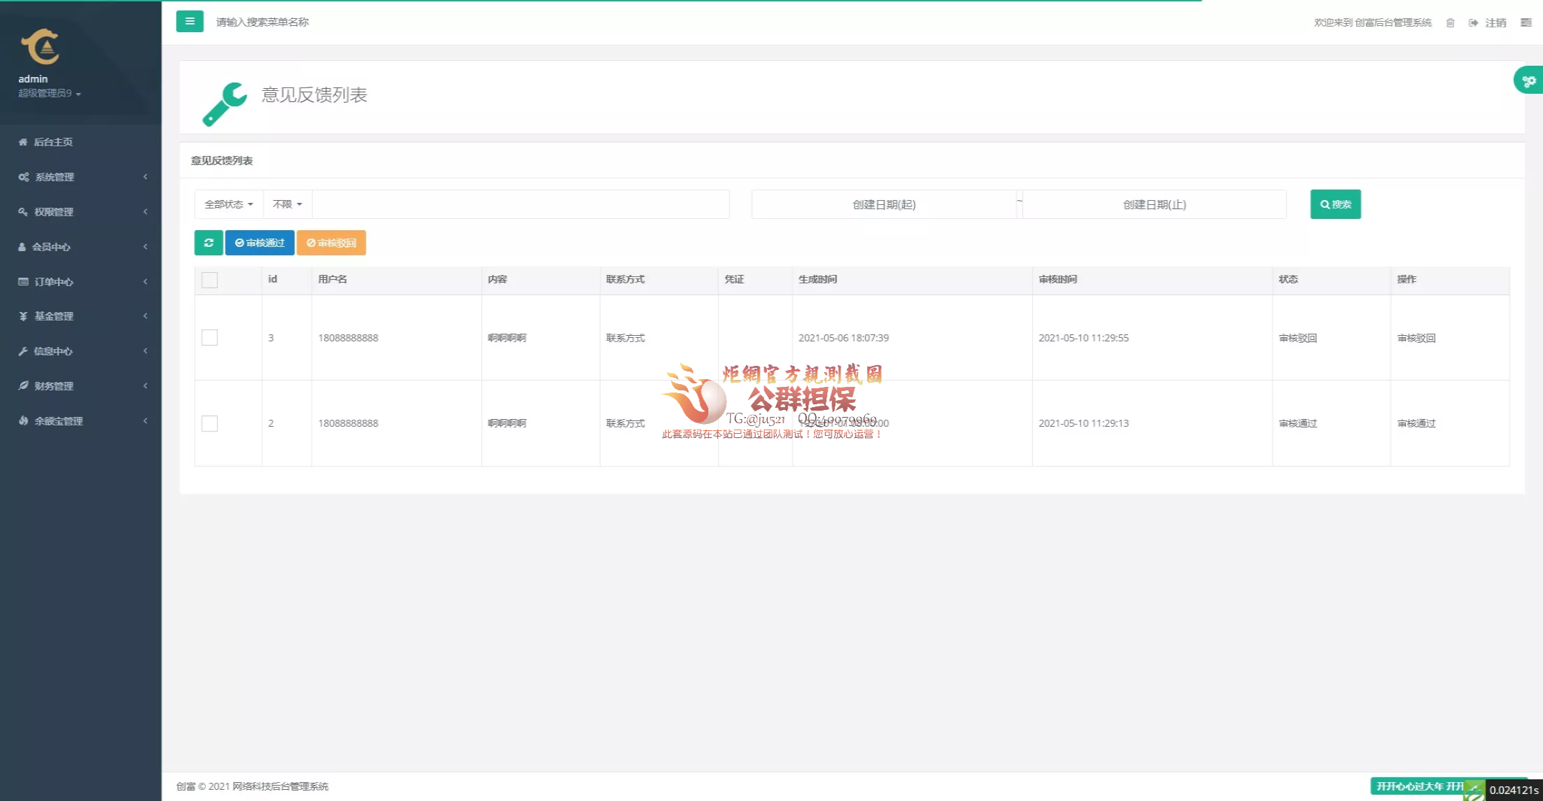
Task: Click the logo above admin
Action: pyautogui.click(x=41, y=47)
